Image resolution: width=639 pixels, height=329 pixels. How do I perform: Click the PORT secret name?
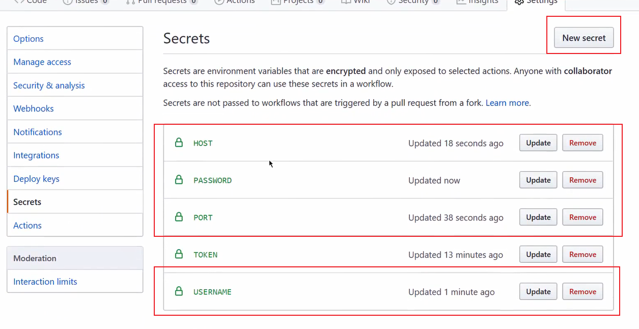click(203, 217)
